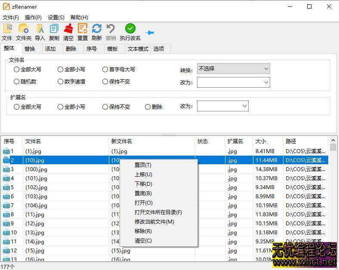Screen dimensions: 339x270
Task: Expand the 转换 dropdown showing 不选择
Action: pos(233,69)
